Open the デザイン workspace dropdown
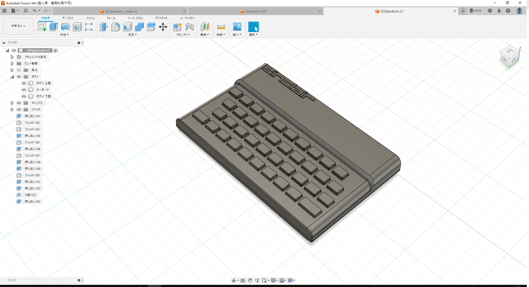Image resolution: width=529 pixels, height=287 pixels. click(18, 26)
